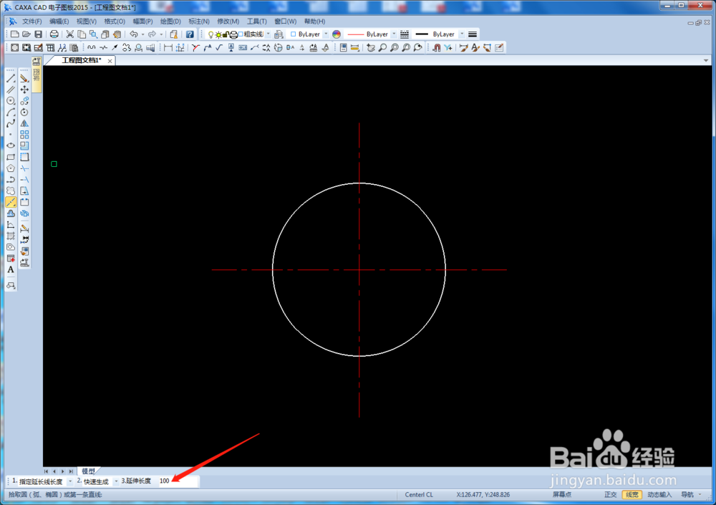This screenshot has width=716, height=505.
Task: Open the 导航 snap mode dropdown
Action: click(700, 494)
